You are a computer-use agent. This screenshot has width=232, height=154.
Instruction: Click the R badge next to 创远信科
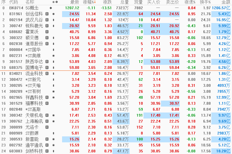click(47, 14)
